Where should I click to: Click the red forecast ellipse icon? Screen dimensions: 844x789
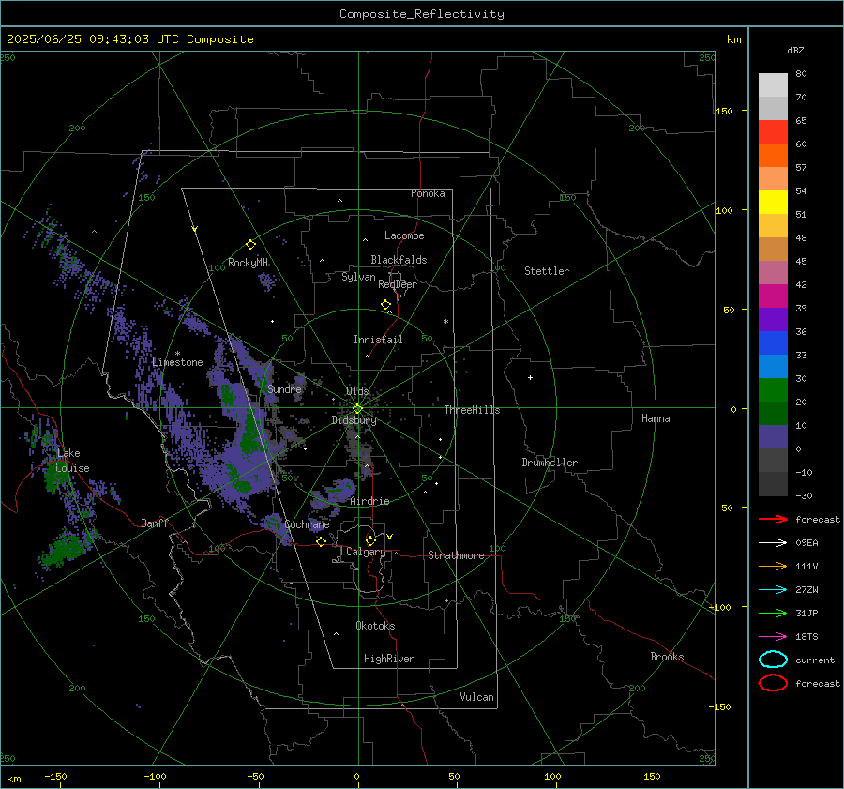pos(773,683)
